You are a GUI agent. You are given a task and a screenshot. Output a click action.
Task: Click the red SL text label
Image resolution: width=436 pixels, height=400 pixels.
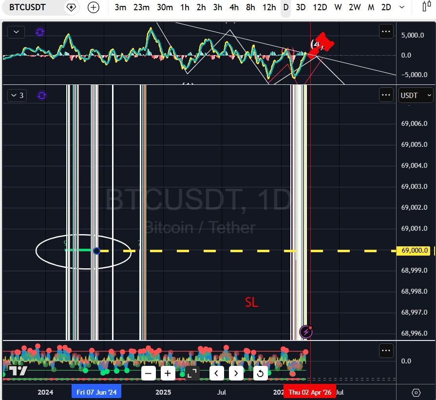tap(252, 302)
